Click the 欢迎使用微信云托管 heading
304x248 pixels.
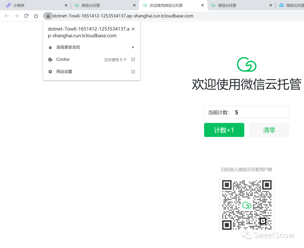[x=247, y=85]
